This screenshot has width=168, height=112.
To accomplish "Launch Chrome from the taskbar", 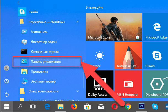I will point(128,106).
